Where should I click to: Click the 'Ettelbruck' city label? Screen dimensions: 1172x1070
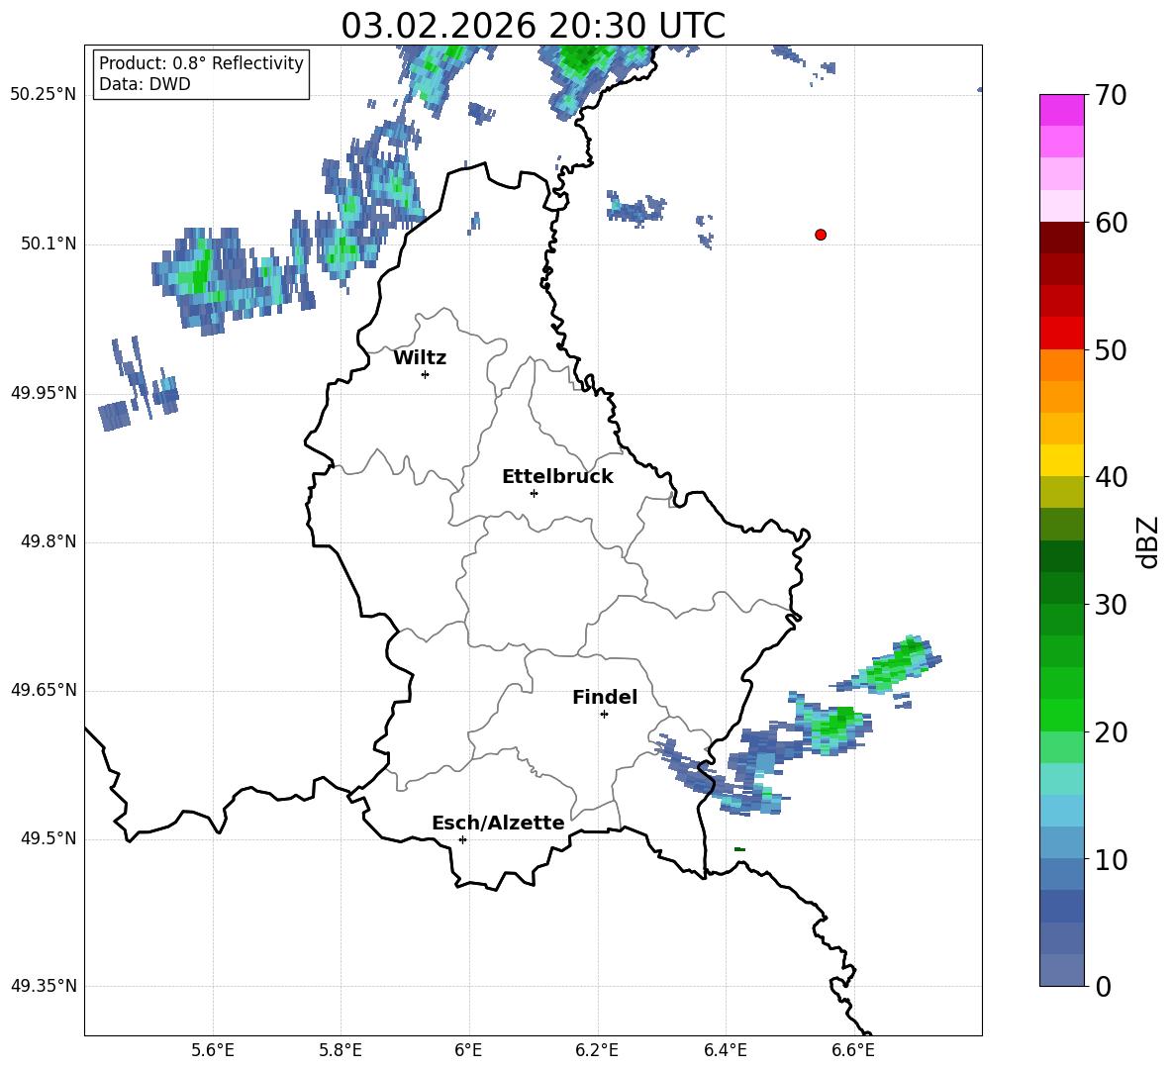tap(557, 477)
